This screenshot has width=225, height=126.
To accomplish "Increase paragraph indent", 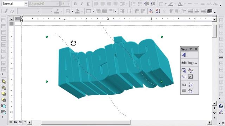I will pyautogui.click(x=153, y=4).
